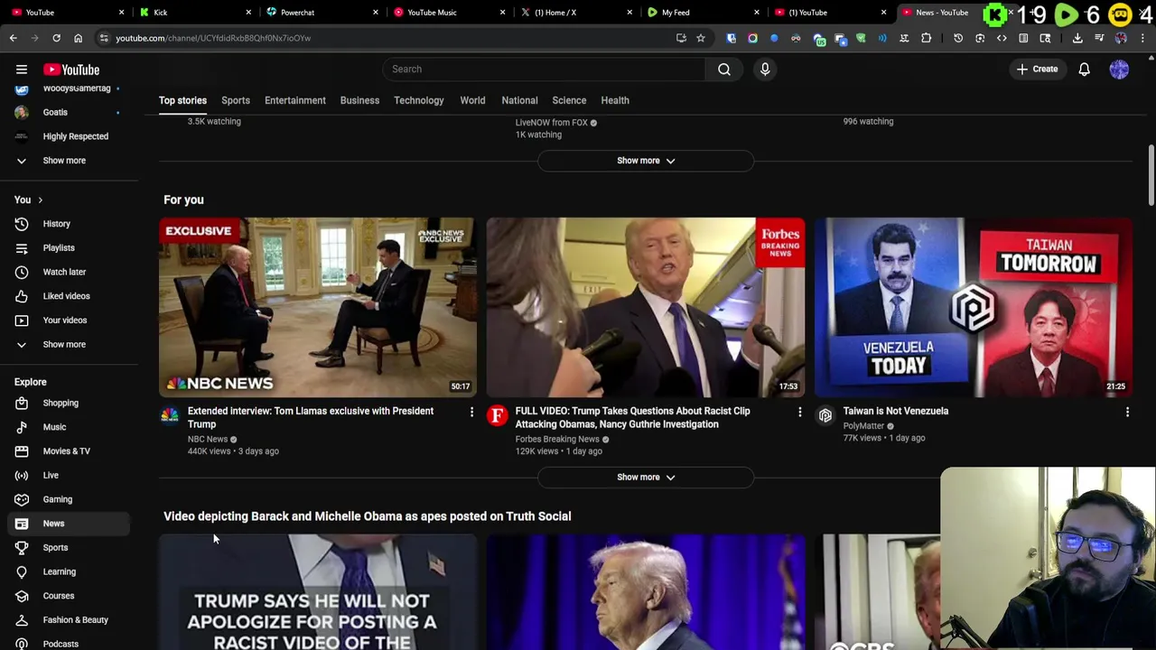Image resolution: width=1156 pixels, height=650 pixels.
Task: Open Podcasts in sidebar
Action: pyautogui.click(x=70, y=644)
